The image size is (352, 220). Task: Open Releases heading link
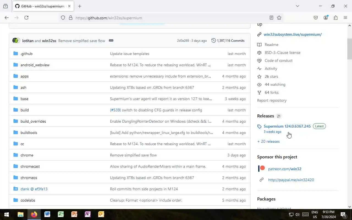265,116
